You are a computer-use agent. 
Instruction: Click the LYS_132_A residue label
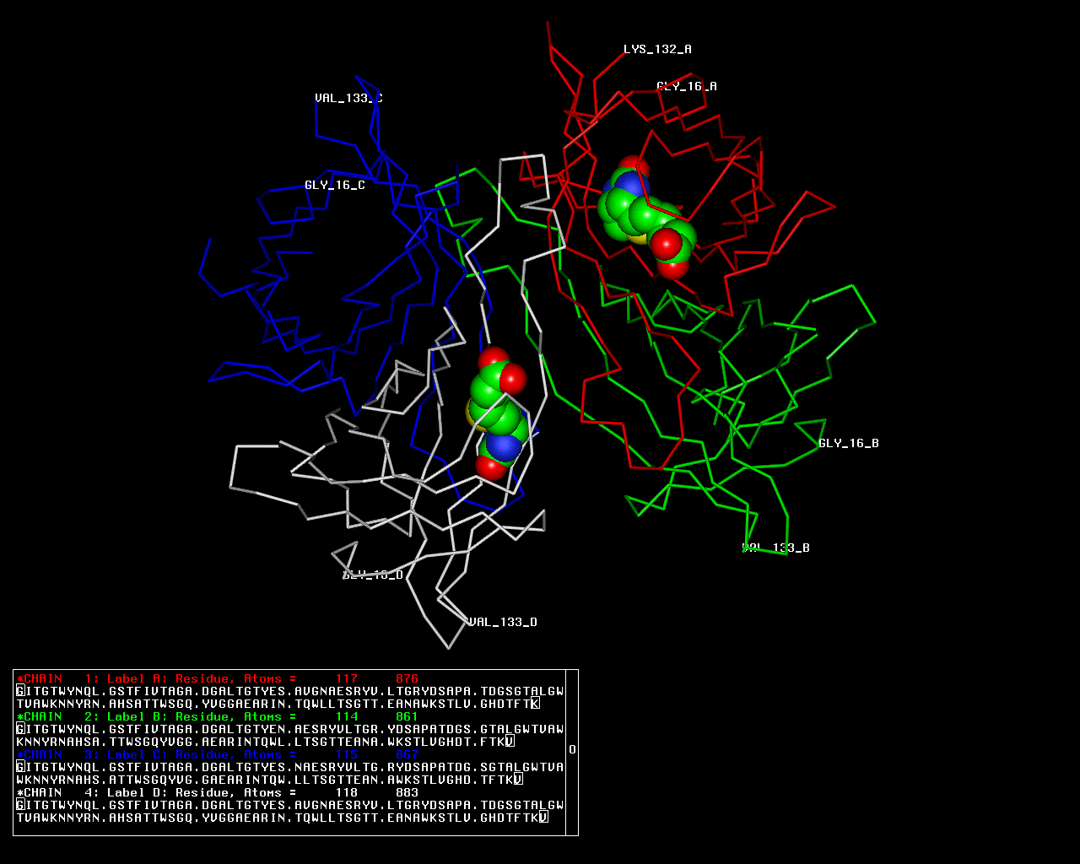[x=657, y=50]
